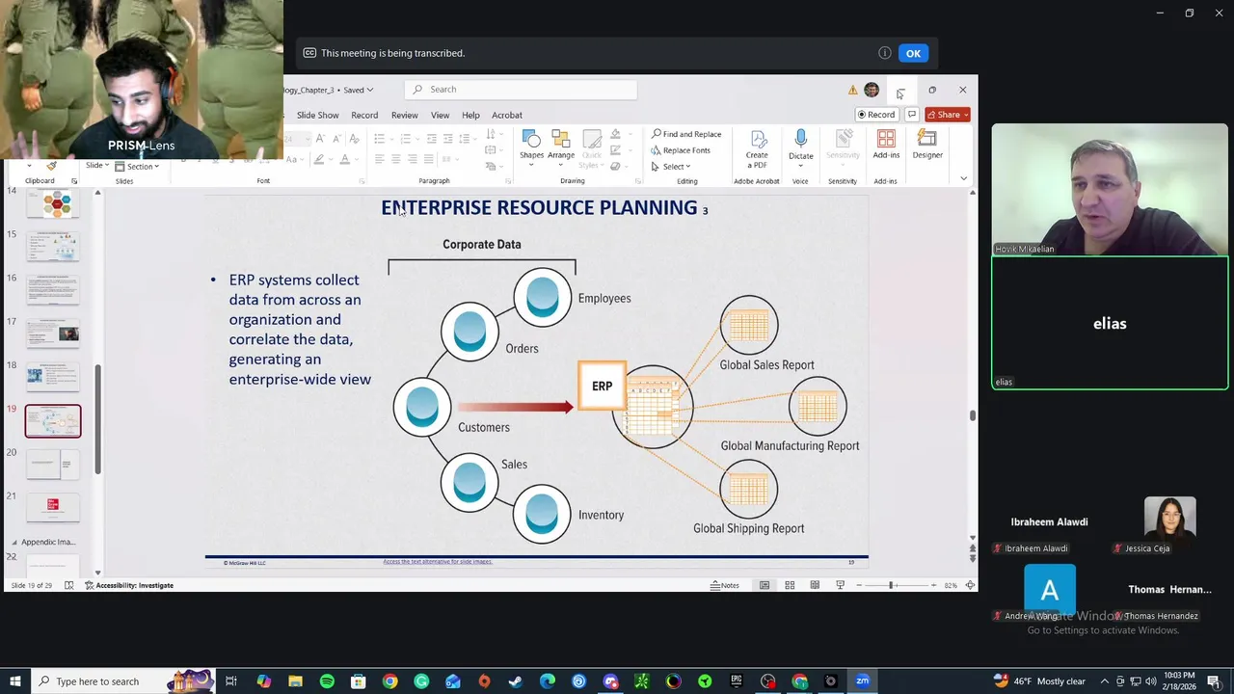Toggle Normal view button
The width and height of the screenshot is (1234, 694).
tap(765, 585)
